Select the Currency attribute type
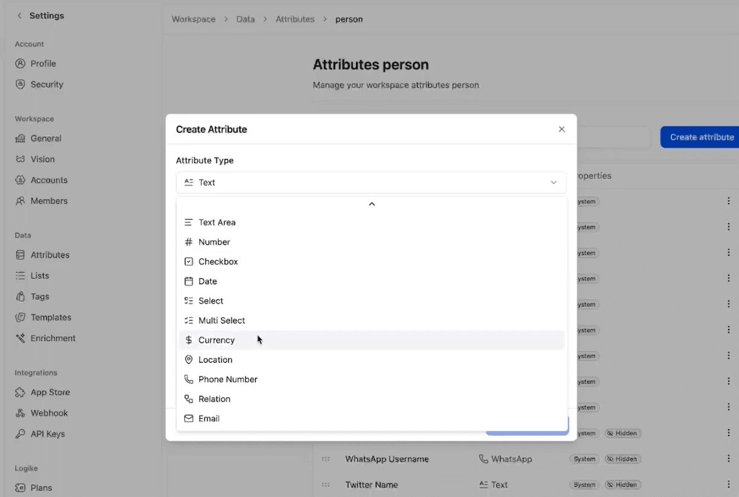This screenshot has height=497, width=739. pos(216,340)
